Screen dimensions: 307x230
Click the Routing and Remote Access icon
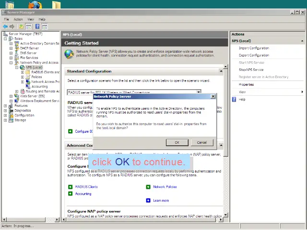23,92
